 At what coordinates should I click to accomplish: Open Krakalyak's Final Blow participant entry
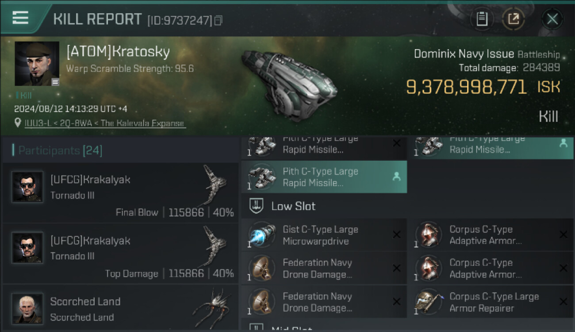click(x=119, y=193)
